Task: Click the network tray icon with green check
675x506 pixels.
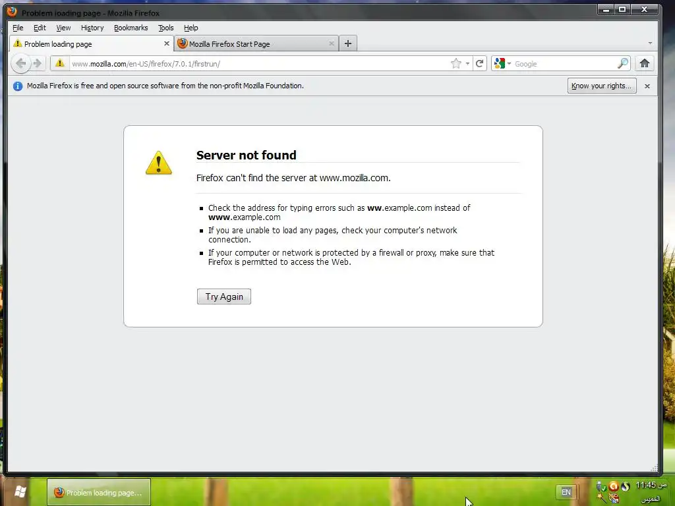Action: 601,487
